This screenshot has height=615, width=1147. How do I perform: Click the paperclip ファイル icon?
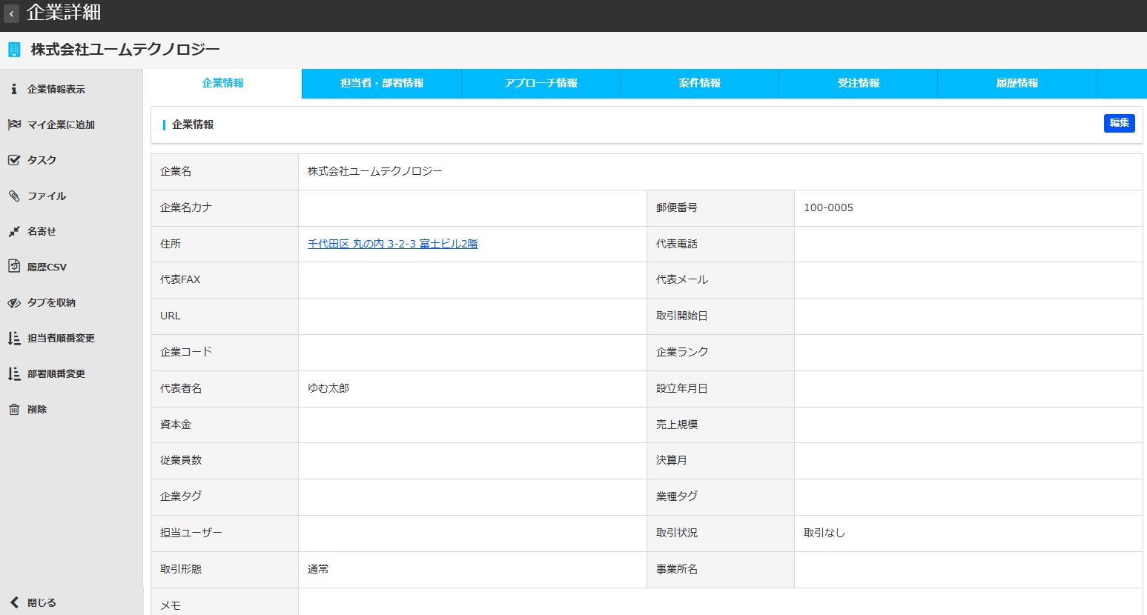(x=14, y=196)
